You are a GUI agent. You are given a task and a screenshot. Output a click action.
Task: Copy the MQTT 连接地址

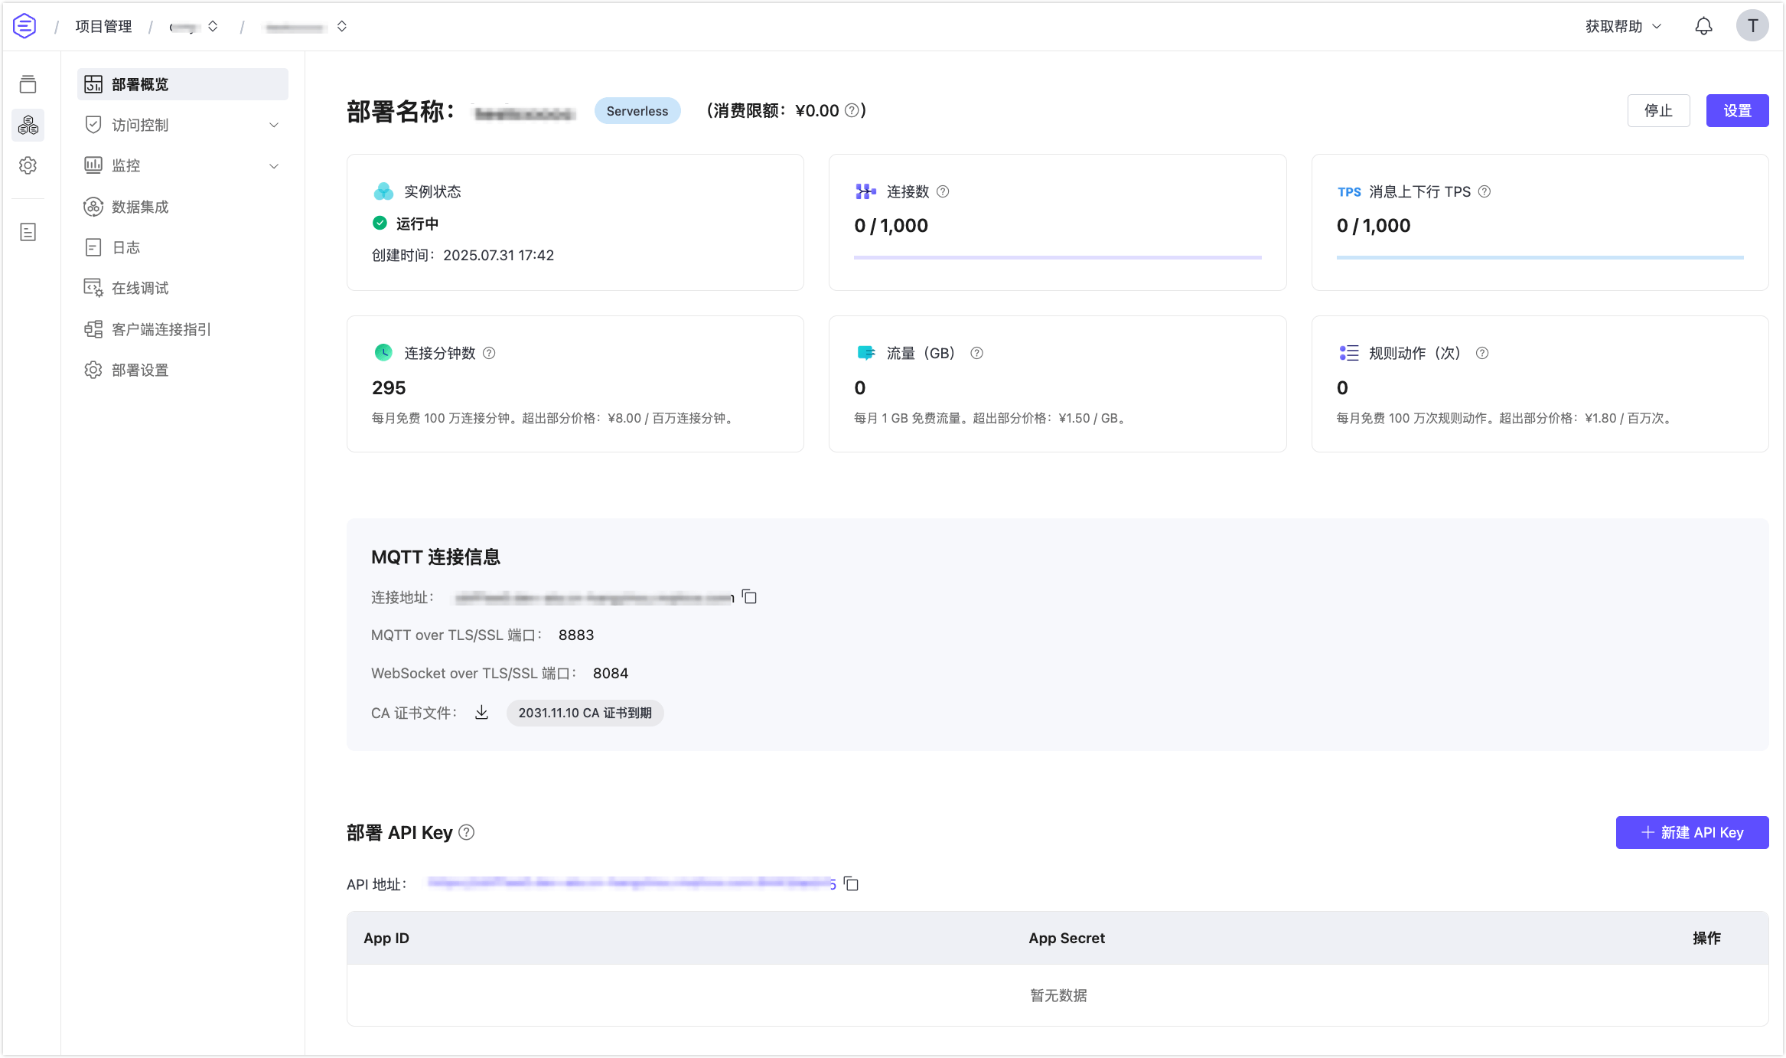[750, 597]
